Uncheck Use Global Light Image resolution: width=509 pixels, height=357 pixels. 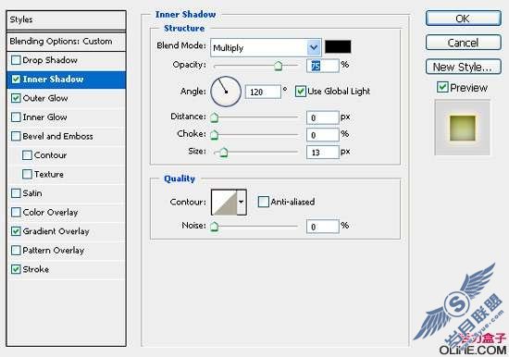point(300,92)
